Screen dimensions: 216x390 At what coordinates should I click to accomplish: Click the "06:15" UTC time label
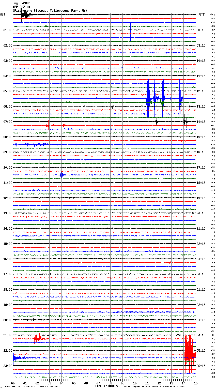point(201,366)
